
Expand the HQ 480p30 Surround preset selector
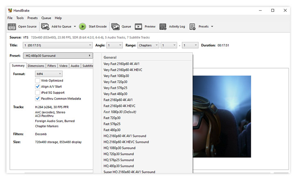(x=58, y=56)
